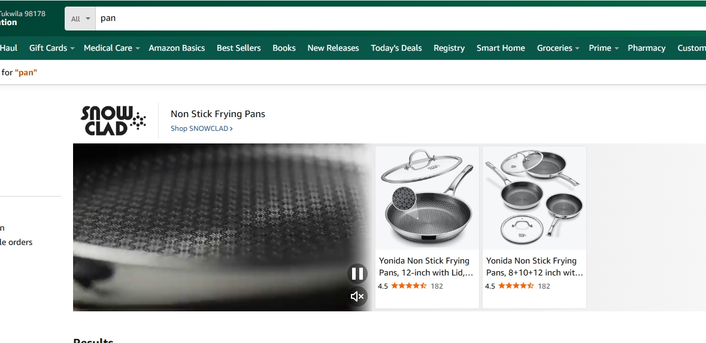Click the Yonida 12-inch pan title link
The image size is (706, 343).
tap(426, 267)
